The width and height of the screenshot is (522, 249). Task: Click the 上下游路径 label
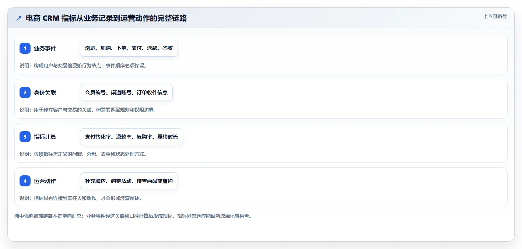pyautogui.click(x=495, y=16)
